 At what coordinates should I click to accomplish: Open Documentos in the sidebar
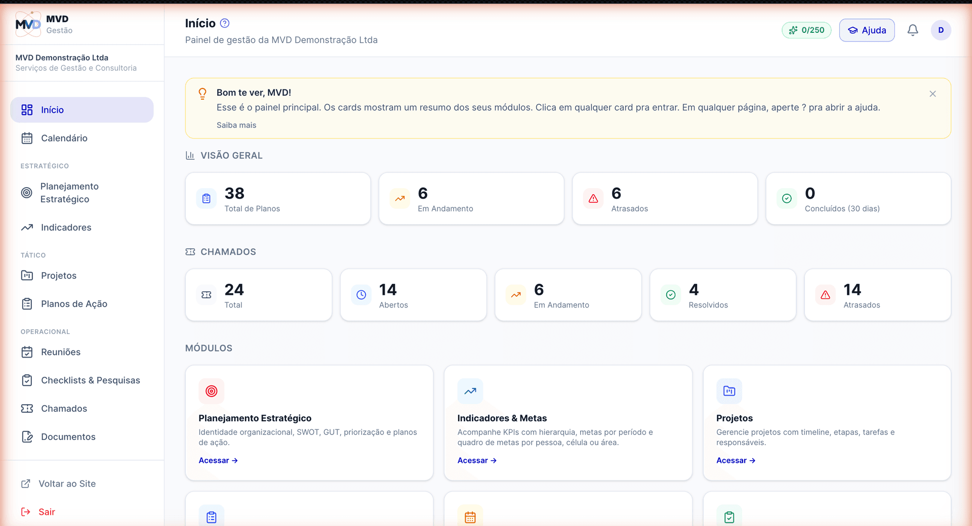pyautogui.click(x=82, y=437)
